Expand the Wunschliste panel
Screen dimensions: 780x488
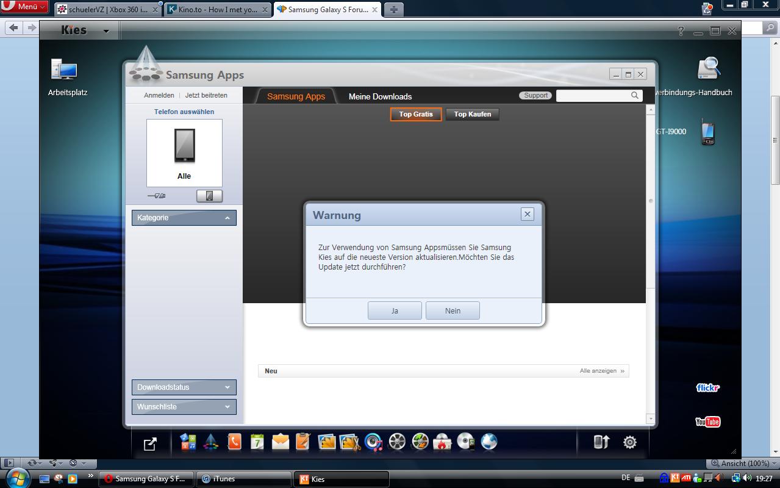184,407
